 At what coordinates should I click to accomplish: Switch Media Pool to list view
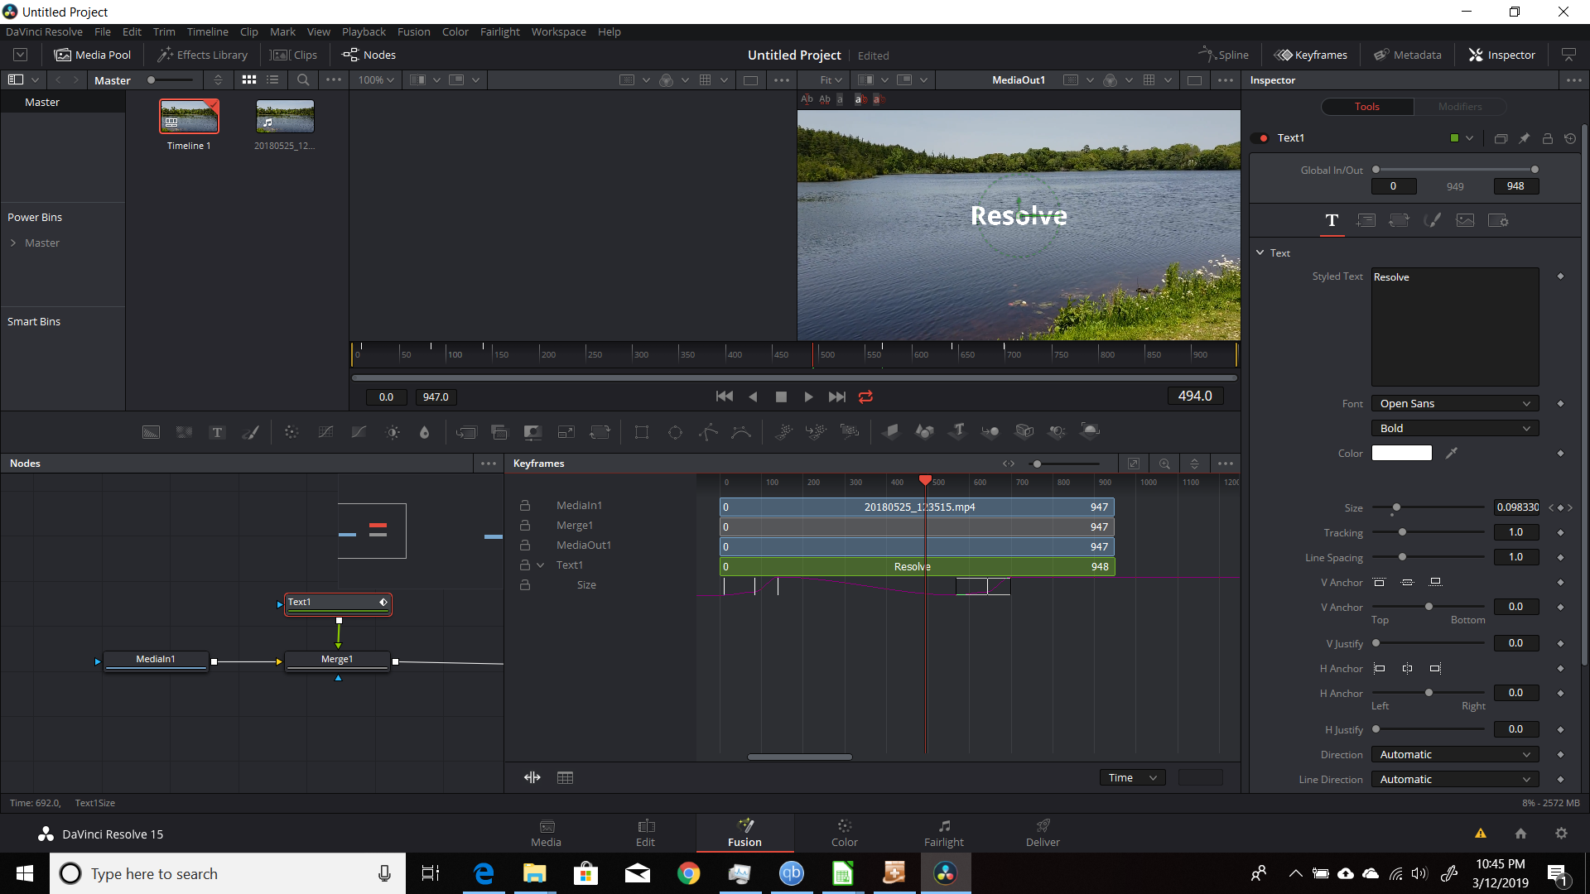[272, 80]
